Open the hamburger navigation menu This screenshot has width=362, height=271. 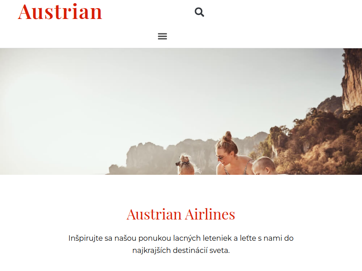[x=162, y=36]
